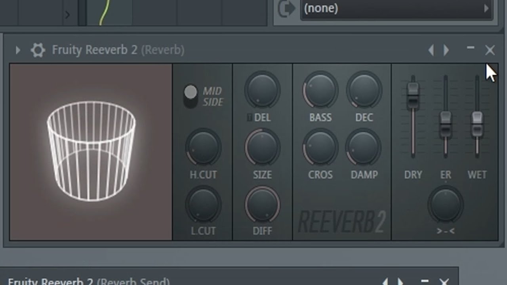Viewport: 507px width, 285px height.
Task: Open the (none) output routing dropdown
Action: (x=396, y=8)
